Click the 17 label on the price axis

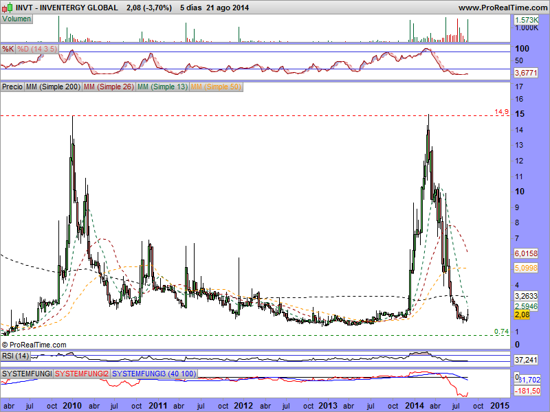(x=519, y=87)
